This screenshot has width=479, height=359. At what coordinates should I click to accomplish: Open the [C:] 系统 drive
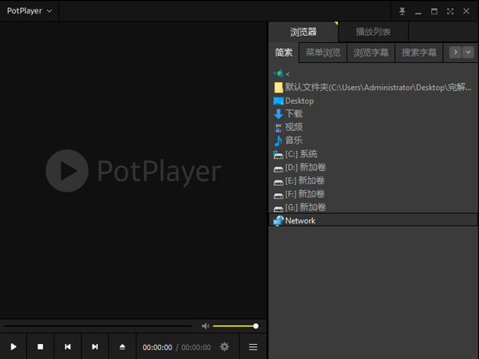(x=301, y=154)
